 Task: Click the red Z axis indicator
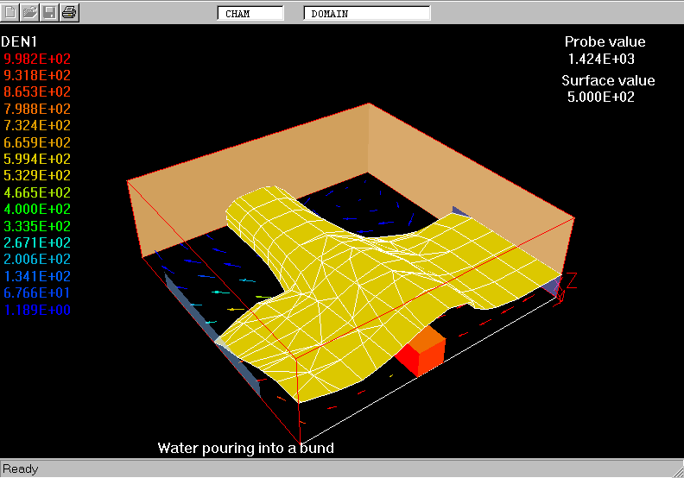(570, 279)
